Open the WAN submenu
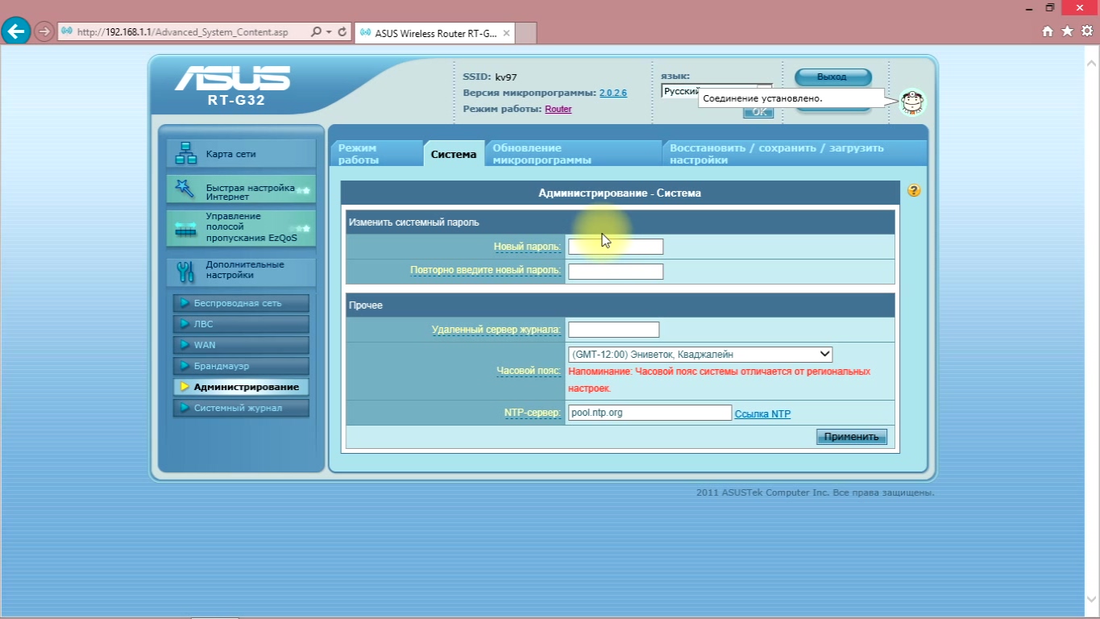The height and width of the screenshot is (619, 1100). (241, 345)
